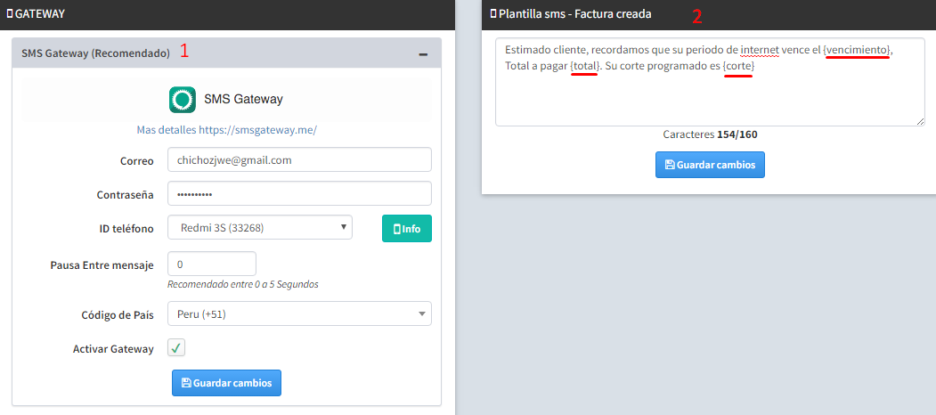This screenshot has width=936, height=415.
Task: Click the phone icon beside Plantilla sms title
Action: coord(493,14)
